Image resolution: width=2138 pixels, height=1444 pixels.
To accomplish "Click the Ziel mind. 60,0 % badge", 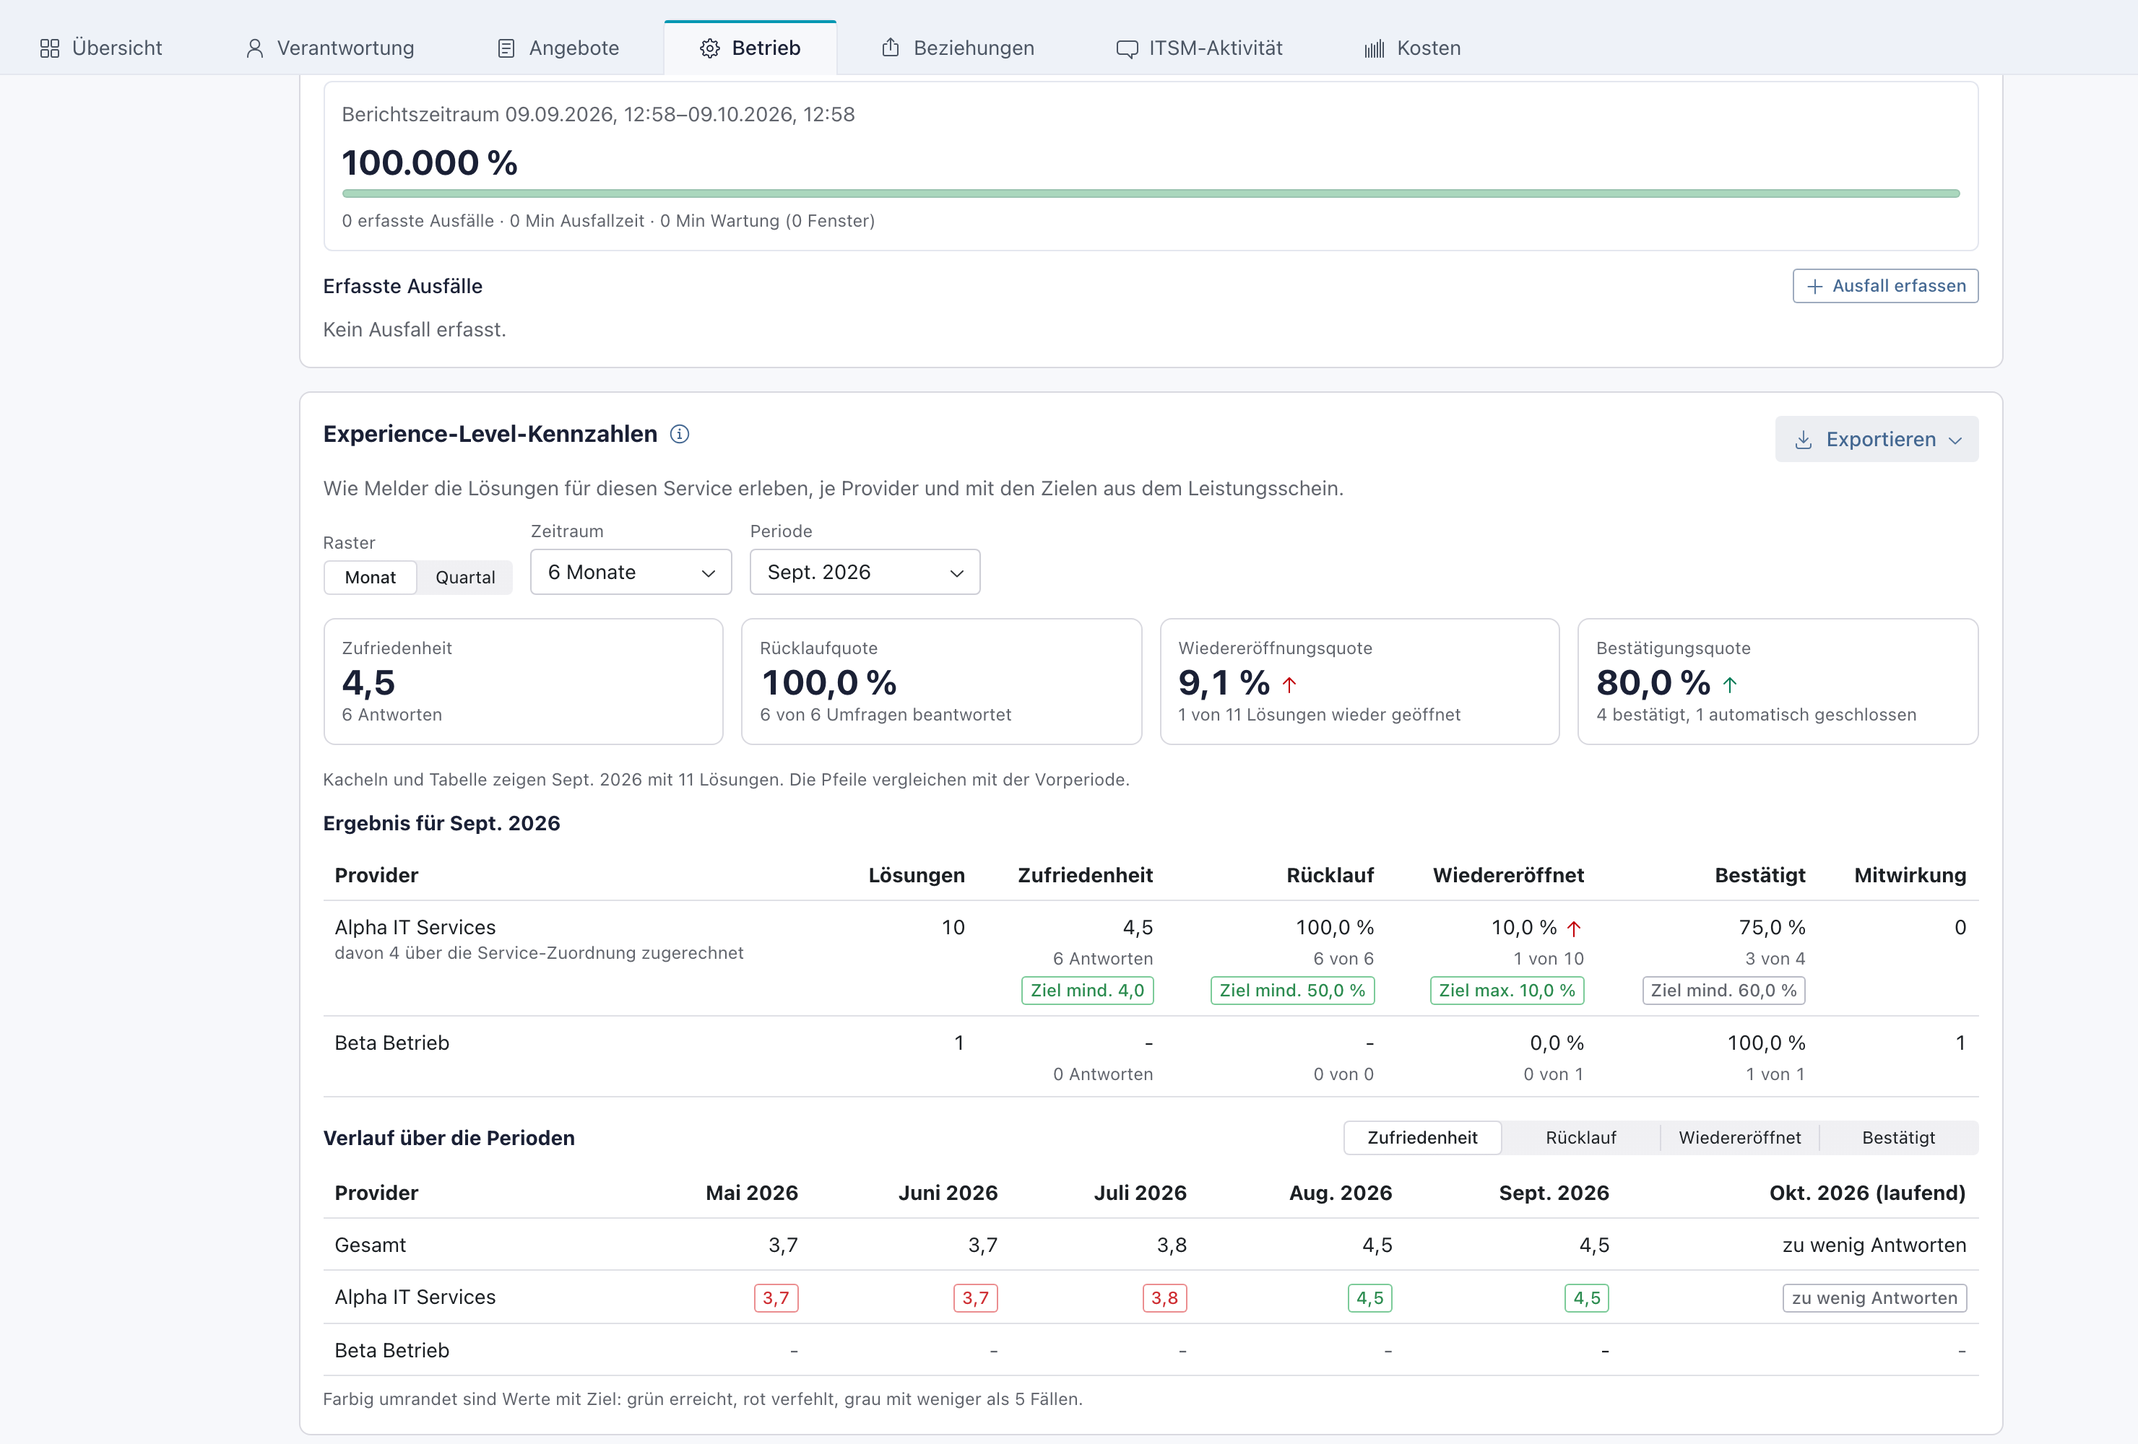I will (1724, 991).
